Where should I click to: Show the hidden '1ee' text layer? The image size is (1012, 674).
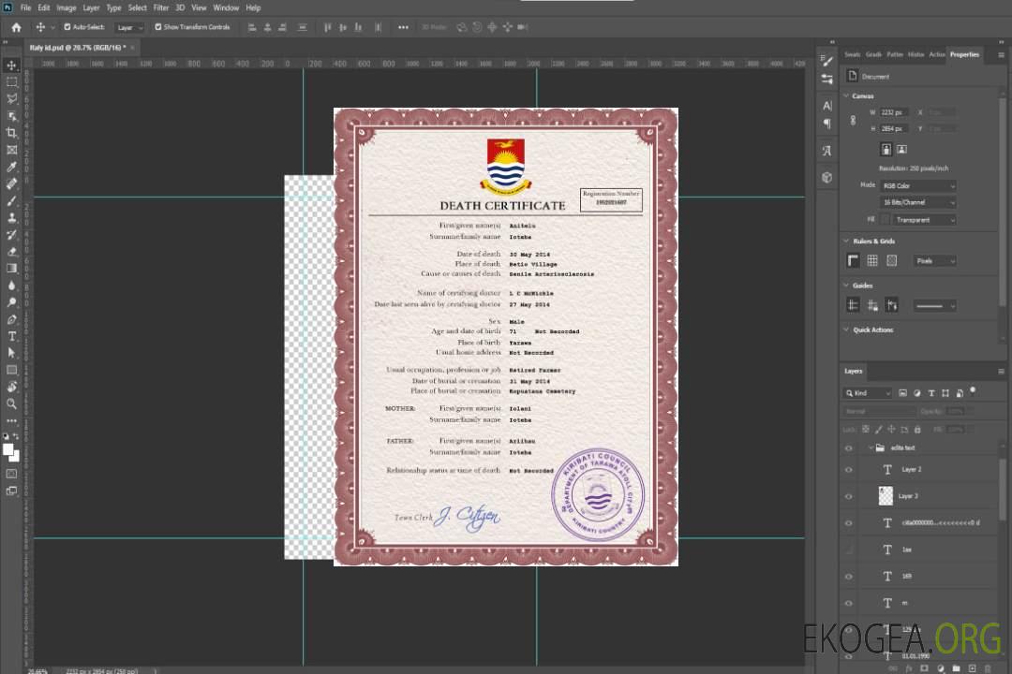(849, 549)
